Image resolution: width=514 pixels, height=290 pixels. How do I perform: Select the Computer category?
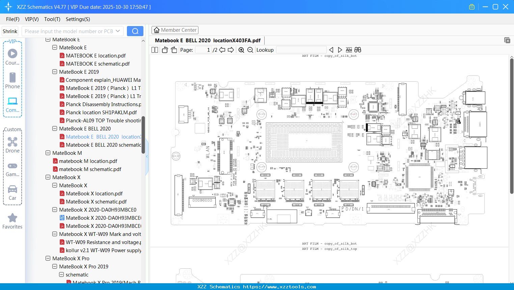(12, 104)
